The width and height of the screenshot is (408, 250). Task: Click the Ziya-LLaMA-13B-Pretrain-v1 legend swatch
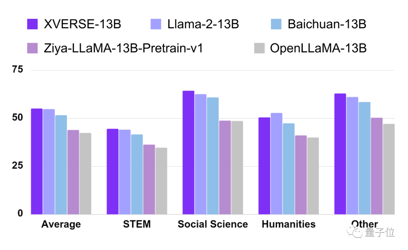click(x=32, y=48)
